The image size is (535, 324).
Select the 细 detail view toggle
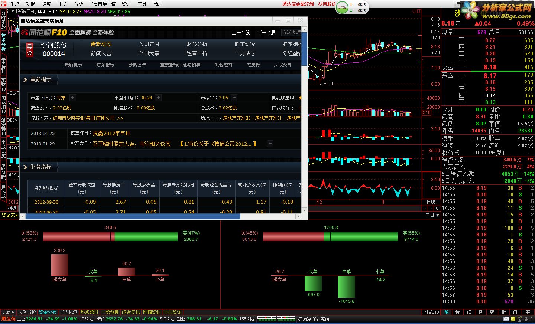point(469,312)
